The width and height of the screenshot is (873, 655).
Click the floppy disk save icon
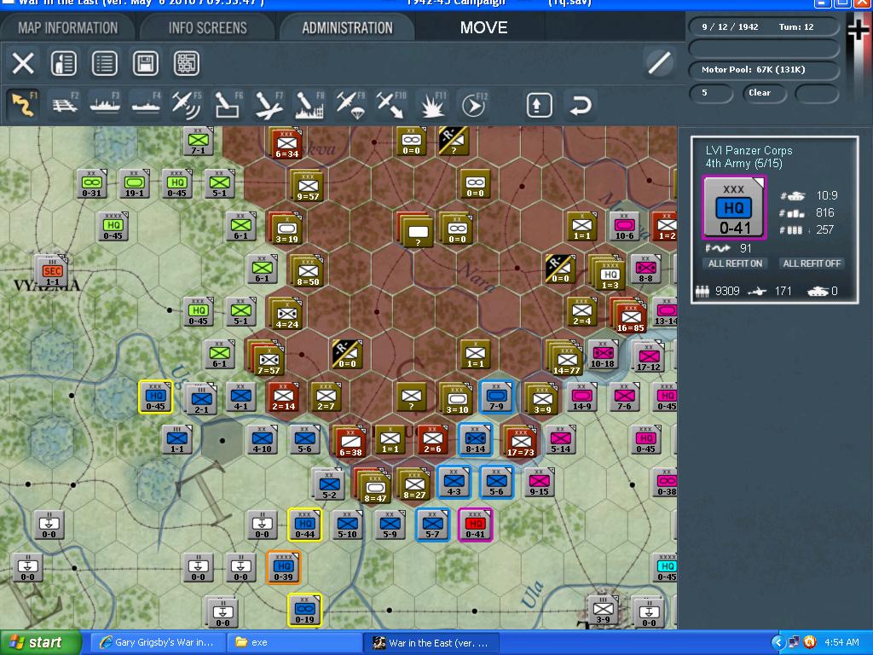pos(145,63)
